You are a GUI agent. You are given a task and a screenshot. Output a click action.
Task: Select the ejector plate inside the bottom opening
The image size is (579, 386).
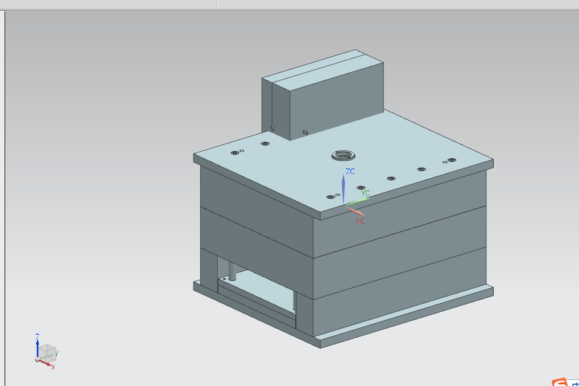[258, 291]
